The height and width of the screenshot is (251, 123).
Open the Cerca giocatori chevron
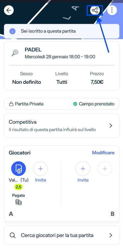click(x=111, y=235)
